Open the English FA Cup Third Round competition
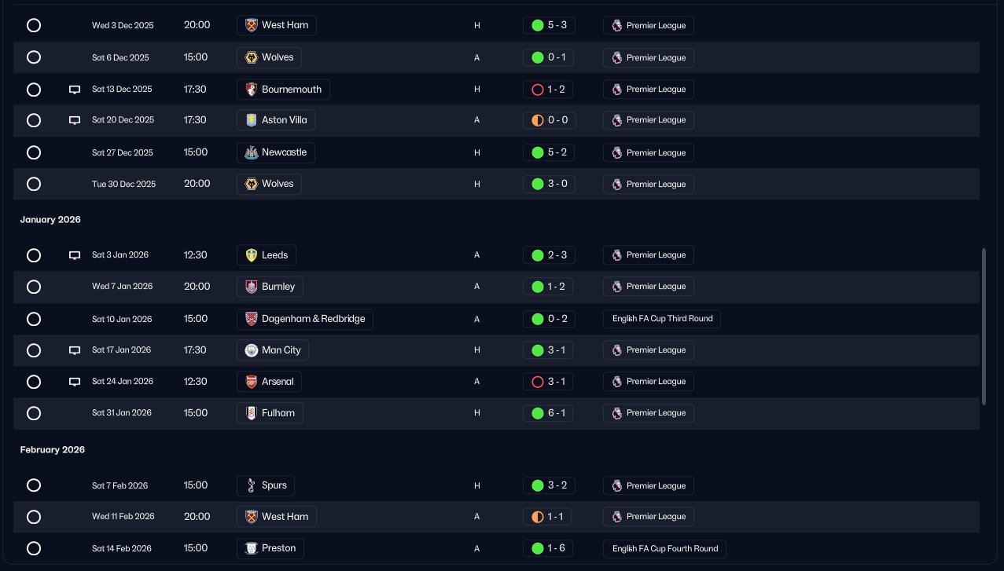 [x=662, y=319]
